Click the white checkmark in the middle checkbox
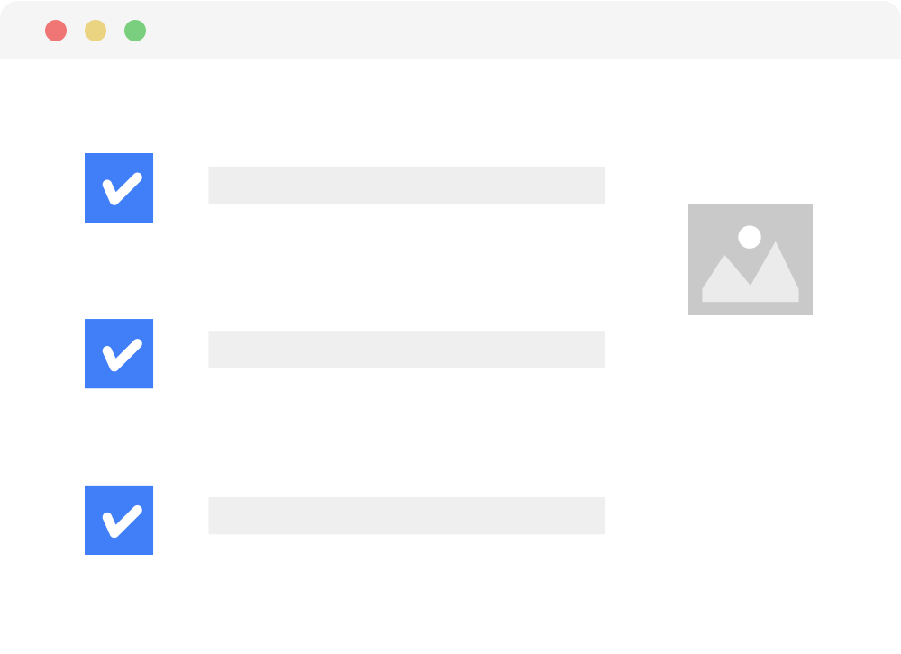The width and height of the screenshot is (901, 654). coord(122,354)
